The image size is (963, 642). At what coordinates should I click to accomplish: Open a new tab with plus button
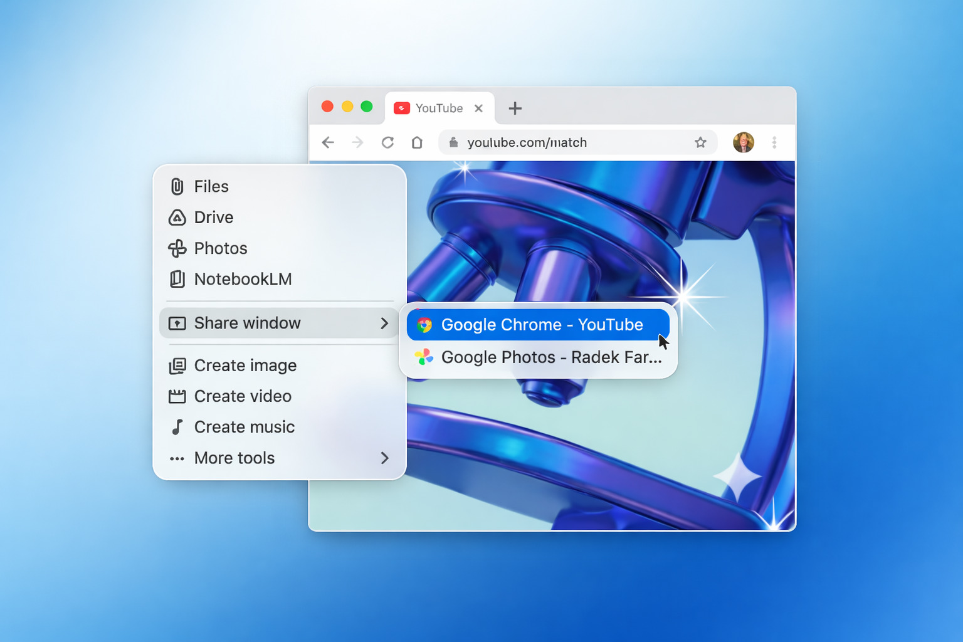pos(515,108)
